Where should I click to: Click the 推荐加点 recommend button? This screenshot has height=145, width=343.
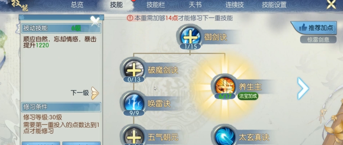coord(314,28)
